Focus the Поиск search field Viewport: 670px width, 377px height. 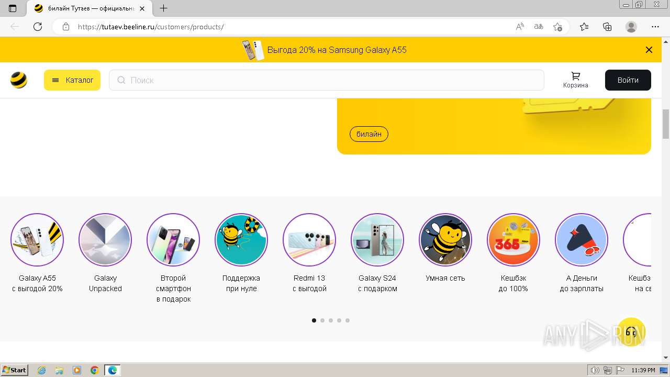327,80
